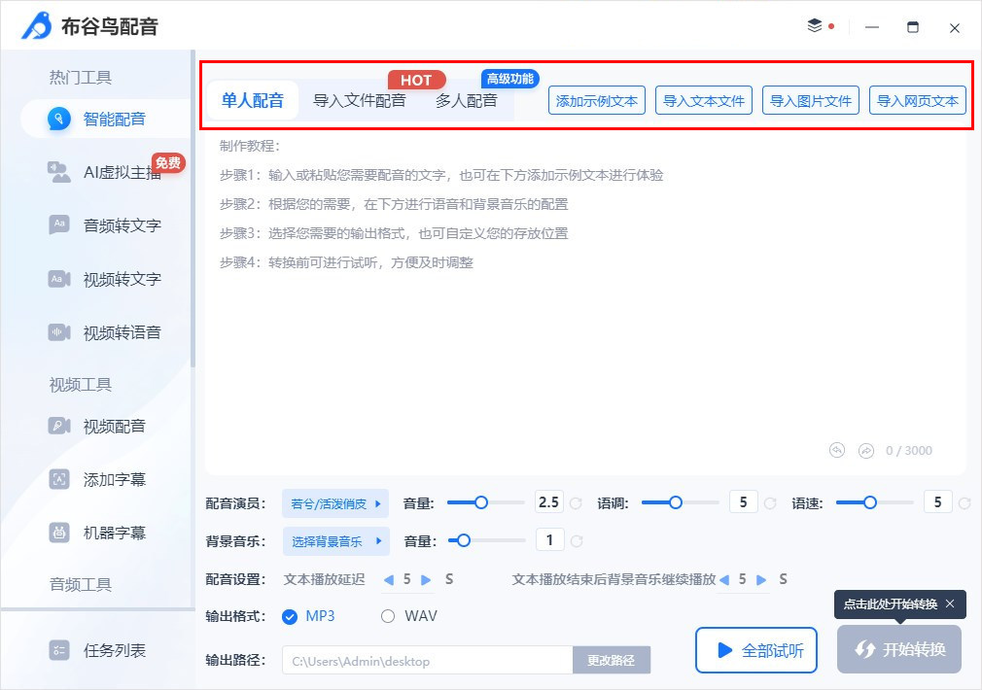Adjust 语调 slider handle
982x690 pixels.
(x=675, y=502)
